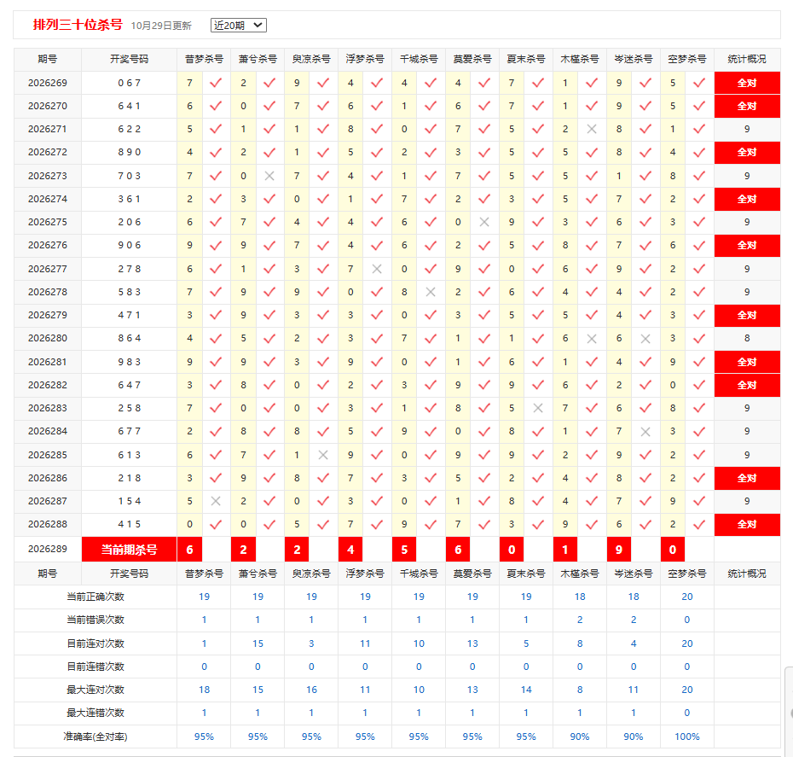Click the gray X for 萧兮杀号 in row 2026273

[269, 176]
